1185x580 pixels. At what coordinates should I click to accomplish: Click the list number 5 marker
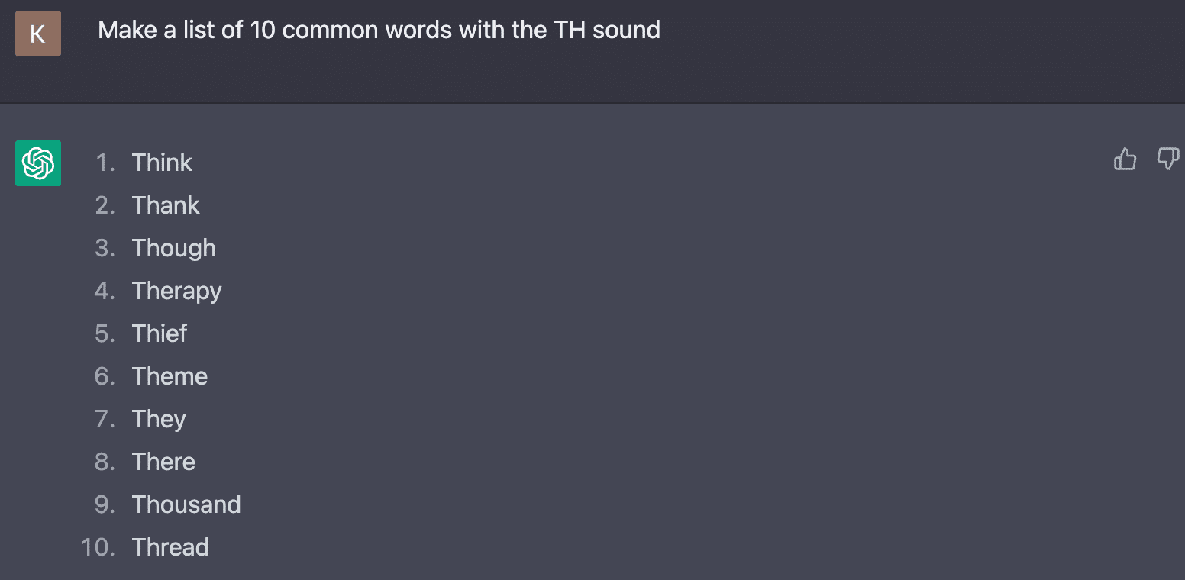pyautogui.click(x=105, y=333)
